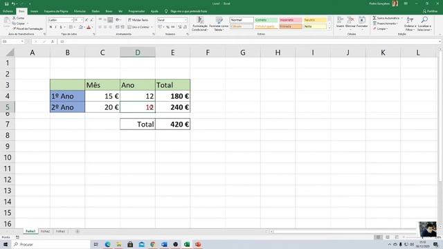Select cell with total 420 €
This screenshot has height=249, width=443.
tap(172, 124)
